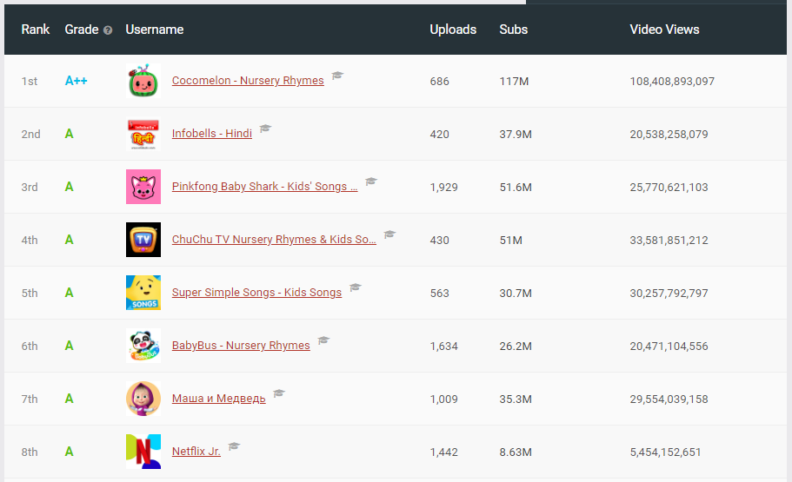Open the Grade help question-mark icon
Screen dimensions: 792x482
pyautogui.click(x=108, y=30)
